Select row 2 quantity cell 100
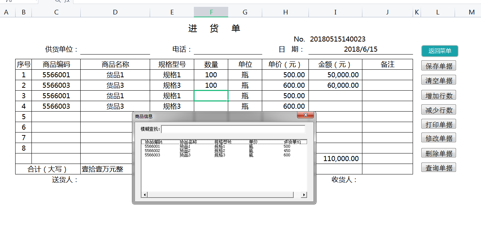481x247 pixels. coord(211,85)
